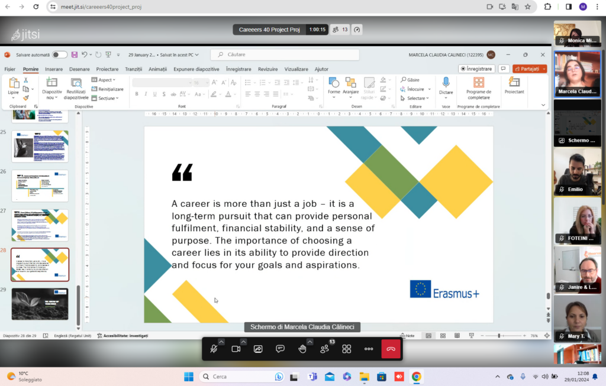Click the Proiectant designer icon
This screenshot has height=386, width=606.
(514, 82)
